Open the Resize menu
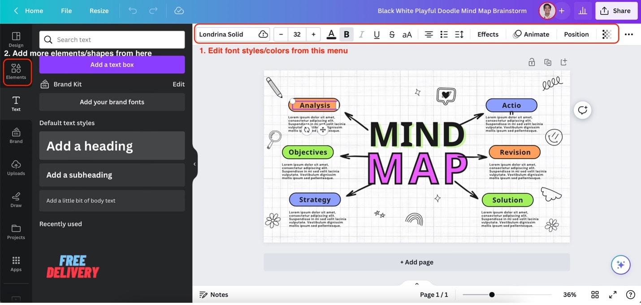Viewport: 641px width, 305px height. pos(99,11)
